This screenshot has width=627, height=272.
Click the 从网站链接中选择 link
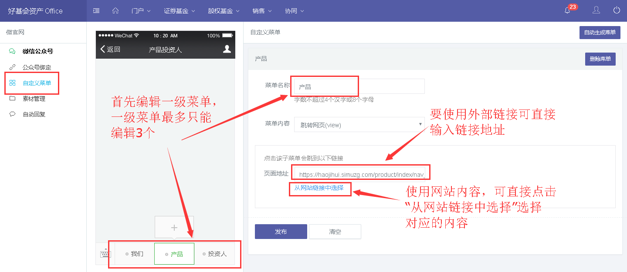[320, 189]
